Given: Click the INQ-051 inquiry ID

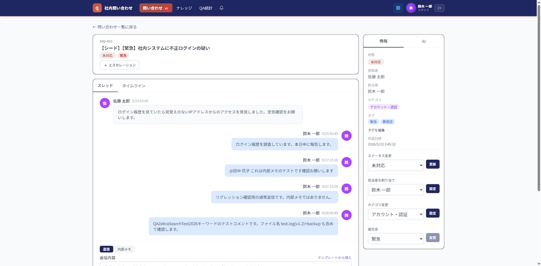Looking at the screenshot, I should pyautogui.click(x=106, y=41).
